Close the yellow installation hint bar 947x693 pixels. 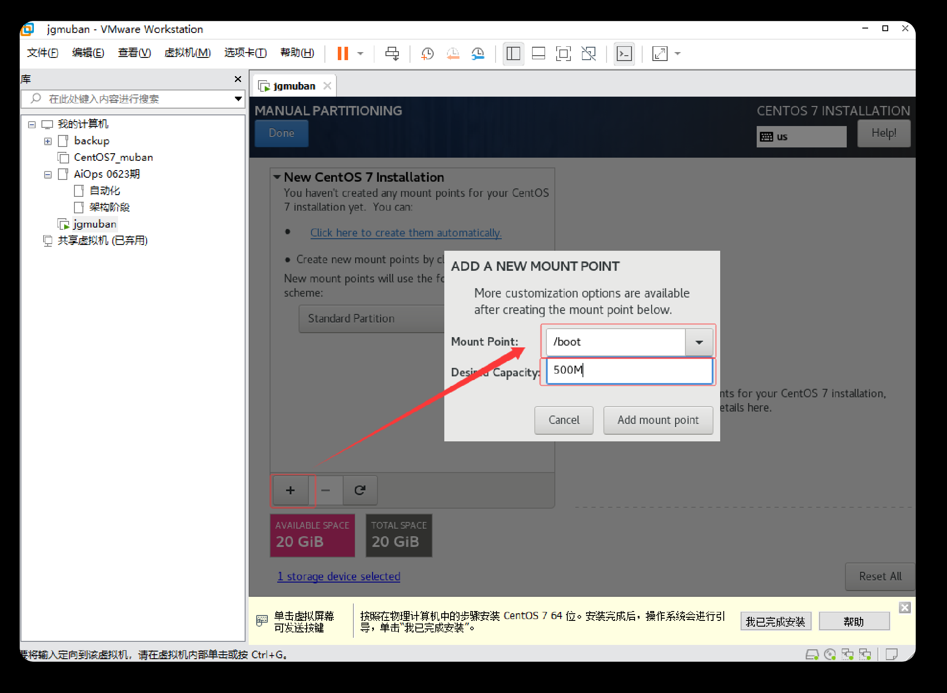click(x=905, y=607)
